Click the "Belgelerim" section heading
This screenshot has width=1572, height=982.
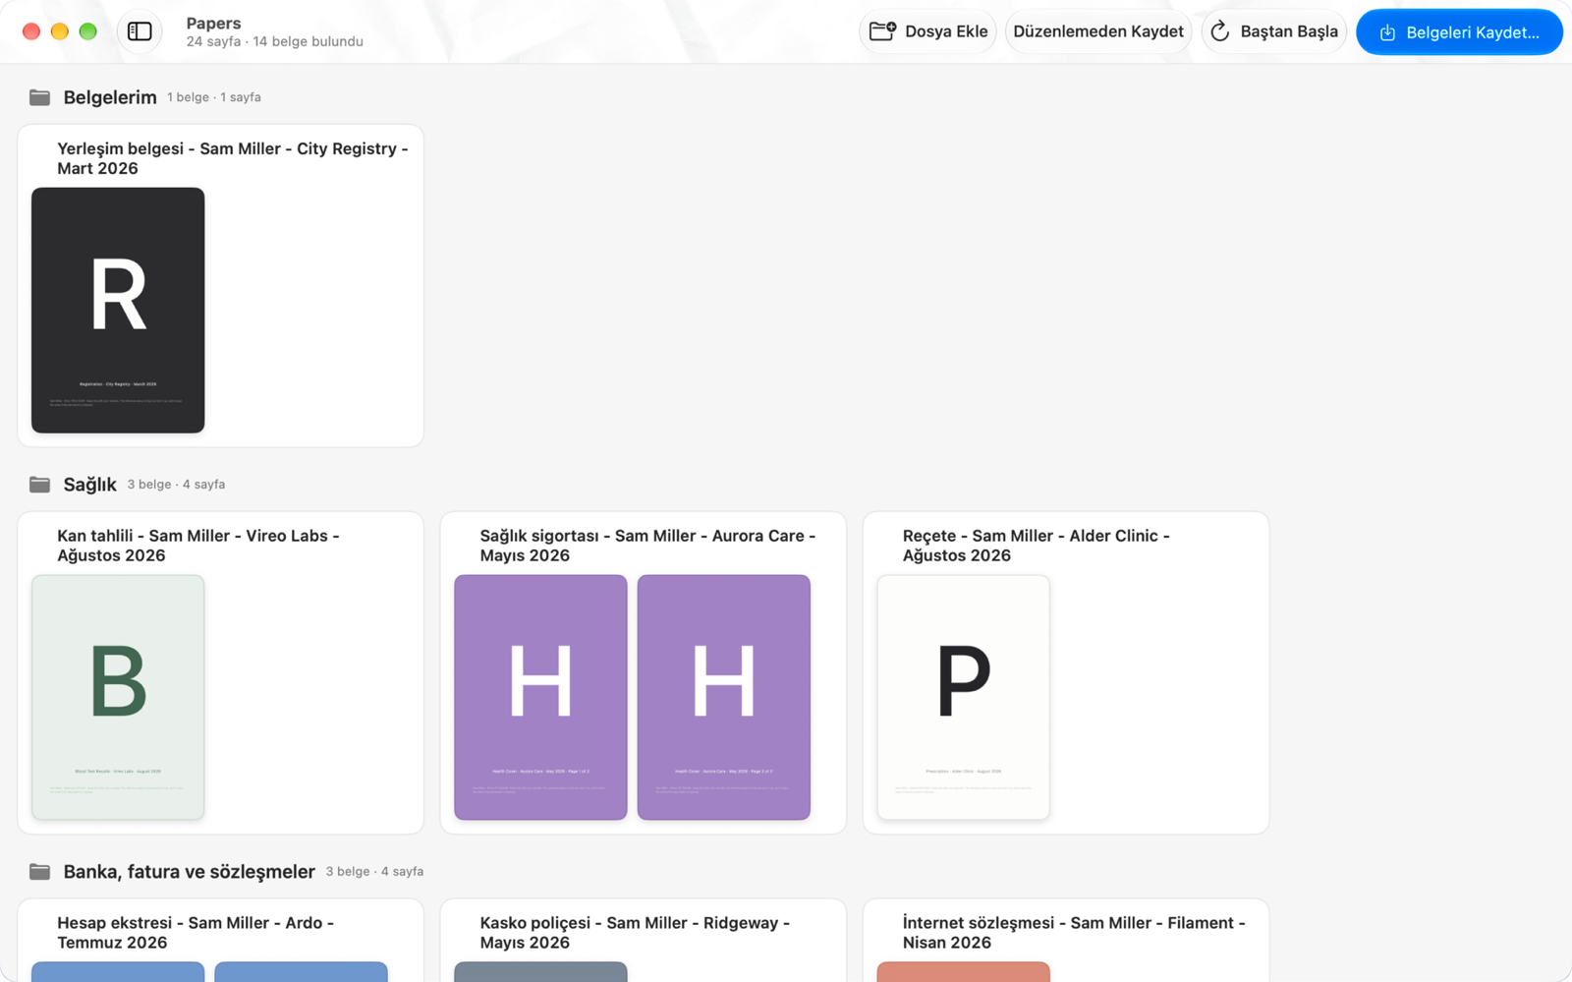click(x=110, y=97)
